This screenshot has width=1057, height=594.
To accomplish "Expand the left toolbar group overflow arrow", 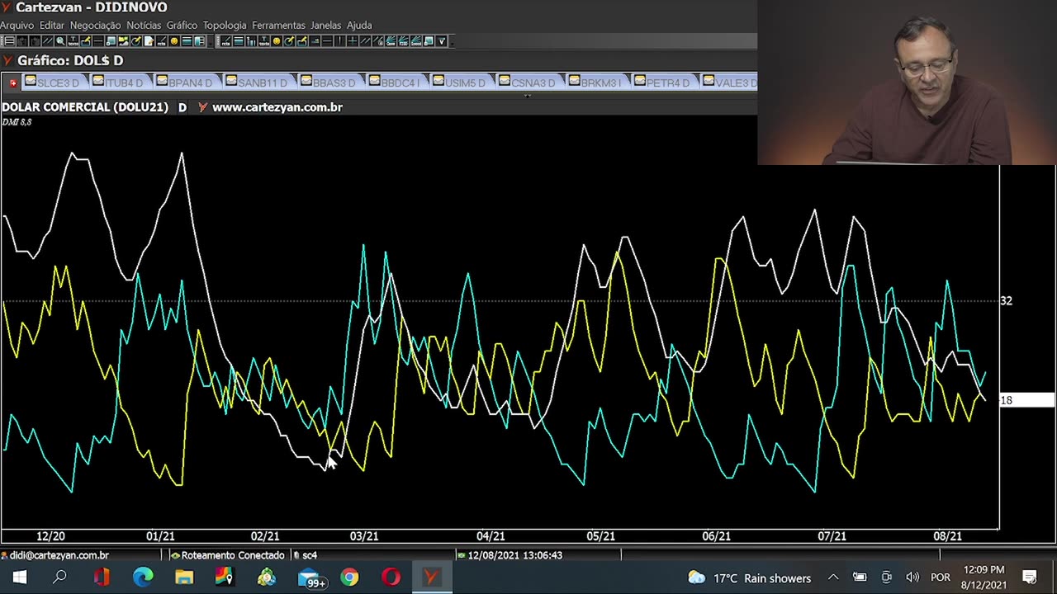I will pyautogui.click(x=211, y=42).
